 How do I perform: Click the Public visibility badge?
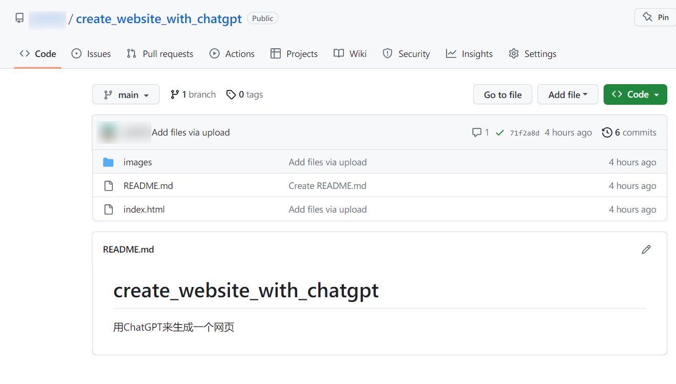point(262,18)
